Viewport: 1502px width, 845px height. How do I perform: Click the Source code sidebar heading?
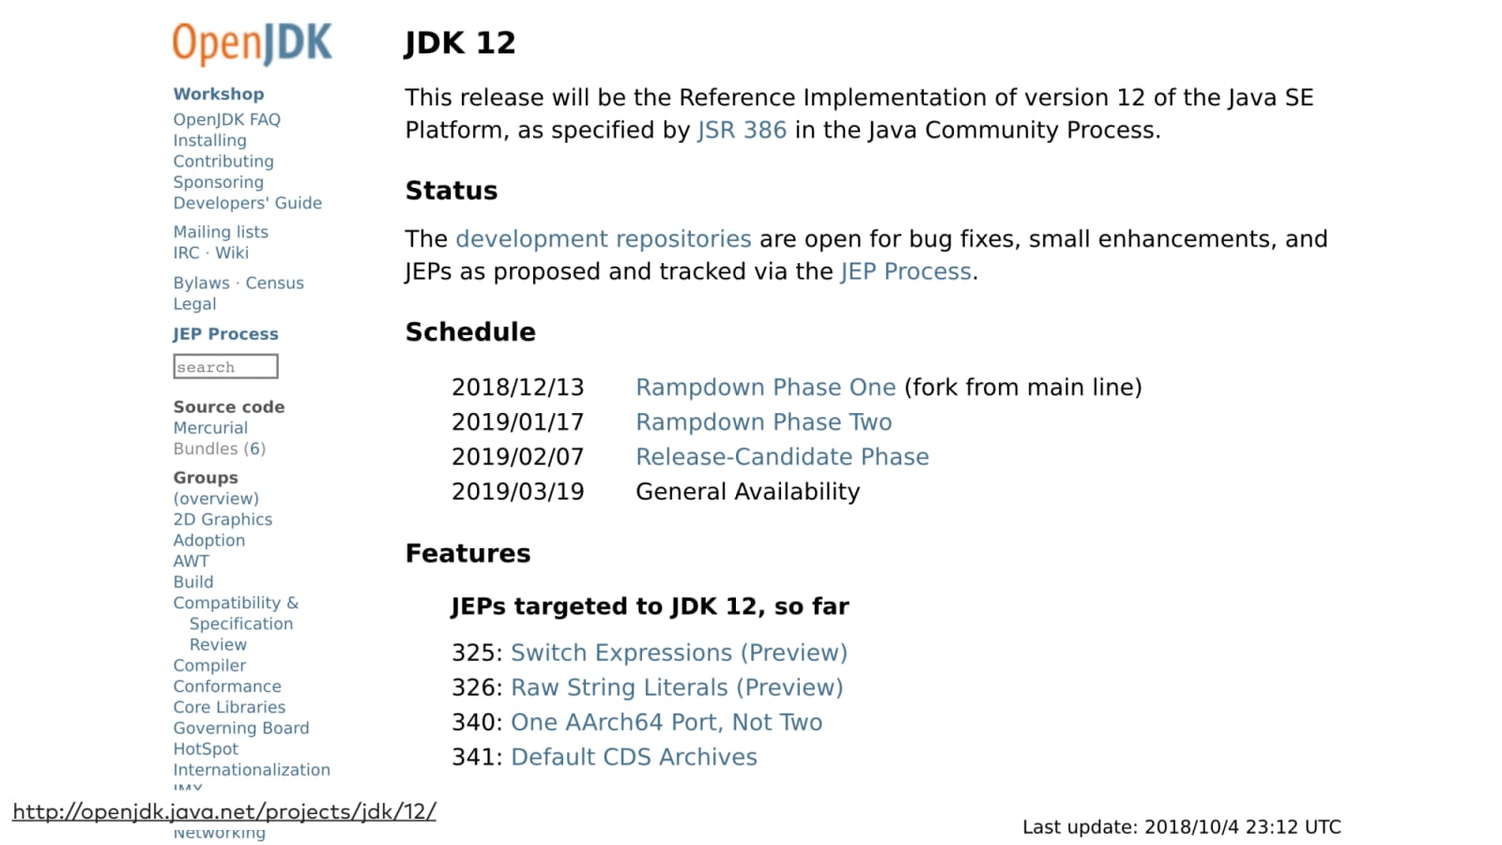click(x=229, y=407)
